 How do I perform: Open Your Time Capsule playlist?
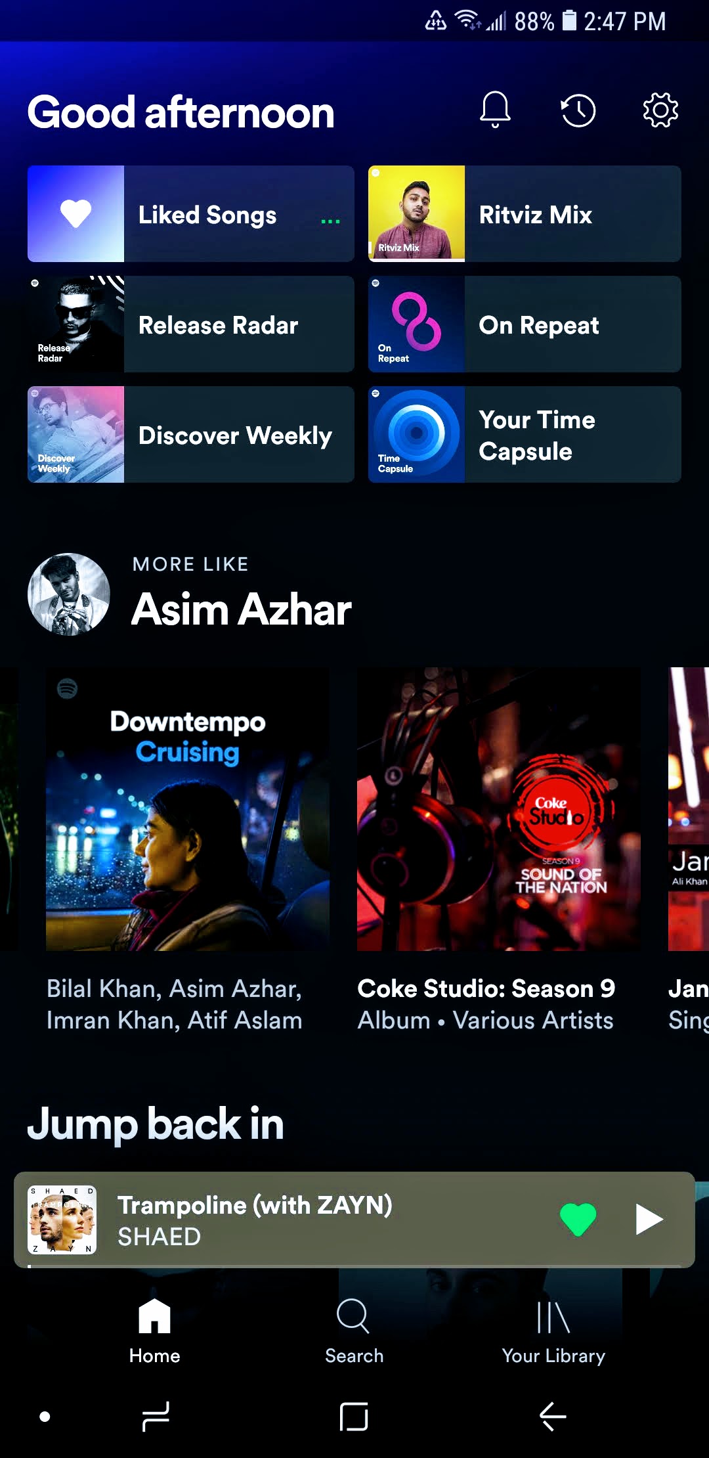coord(525,435)
